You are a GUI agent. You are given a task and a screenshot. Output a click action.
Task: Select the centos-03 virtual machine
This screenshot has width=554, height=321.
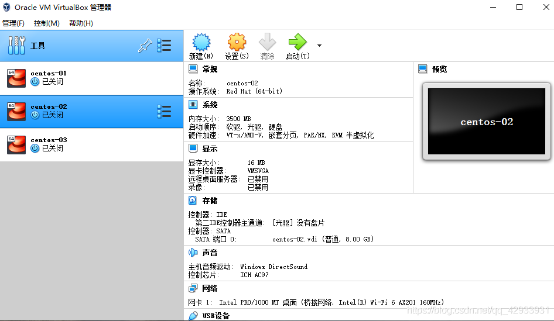(x=91, y=144)
